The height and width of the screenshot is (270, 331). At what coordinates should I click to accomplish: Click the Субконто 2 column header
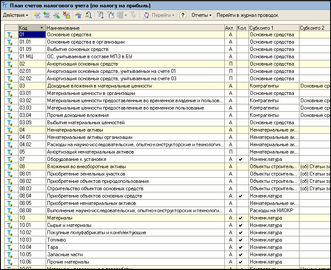(x=315, y=28)
